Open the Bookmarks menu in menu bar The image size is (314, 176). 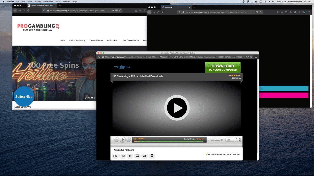tap(48, 2)
